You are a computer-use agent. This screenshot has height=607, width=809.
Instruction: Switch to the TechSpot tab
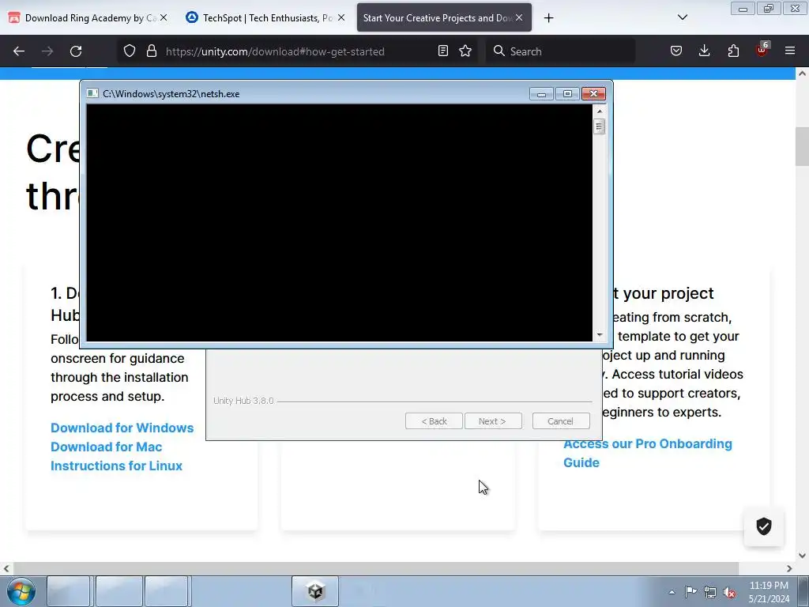click(x=265, y=18)
